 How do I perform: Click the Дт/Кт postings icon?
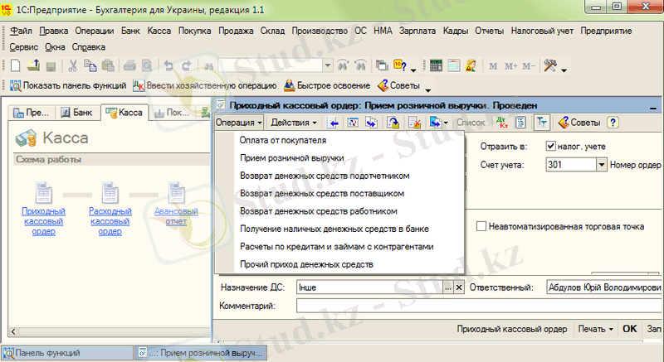coord(500,123)
